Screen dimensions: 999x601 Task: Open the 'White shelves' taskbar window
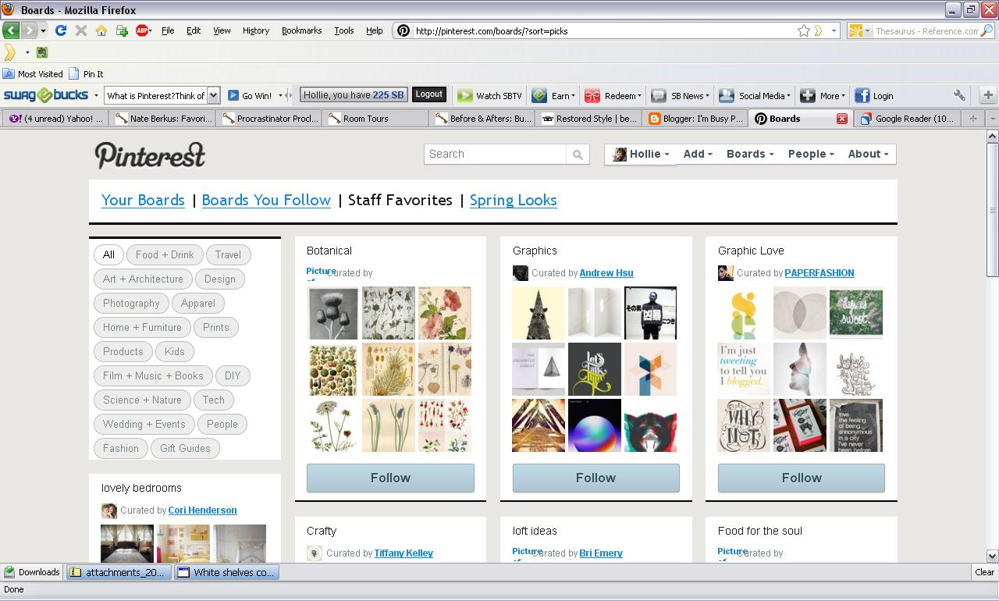226,572
